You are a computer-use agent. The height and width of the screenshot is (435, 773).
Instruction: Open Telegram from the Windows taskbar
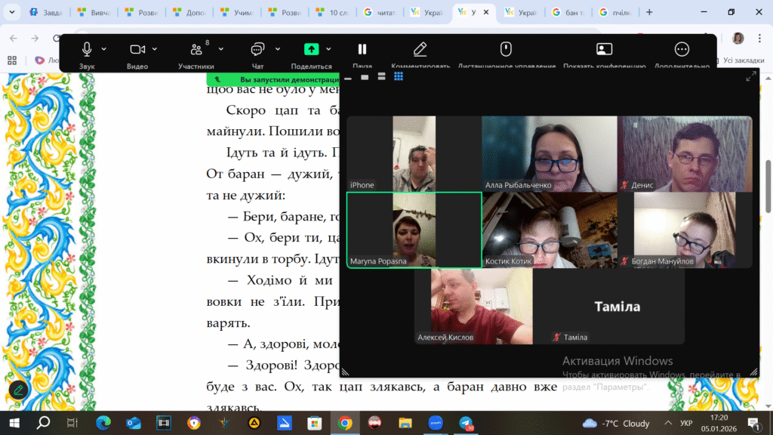(466, 423)
